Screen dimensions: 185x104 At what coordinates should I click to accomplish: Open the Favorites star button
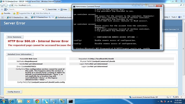[x=6, y=13]
